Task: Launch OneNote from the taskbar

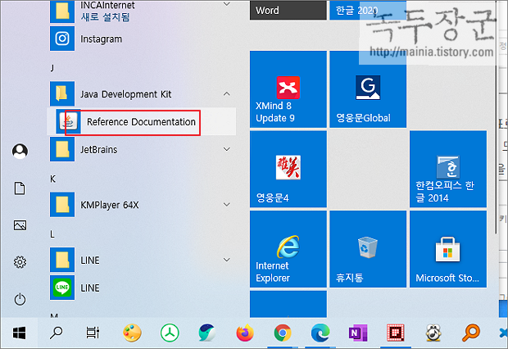Action: (358, 333)
